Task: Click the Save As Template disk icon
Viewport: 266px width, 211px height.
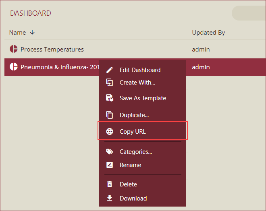Action: click(110, 98)
